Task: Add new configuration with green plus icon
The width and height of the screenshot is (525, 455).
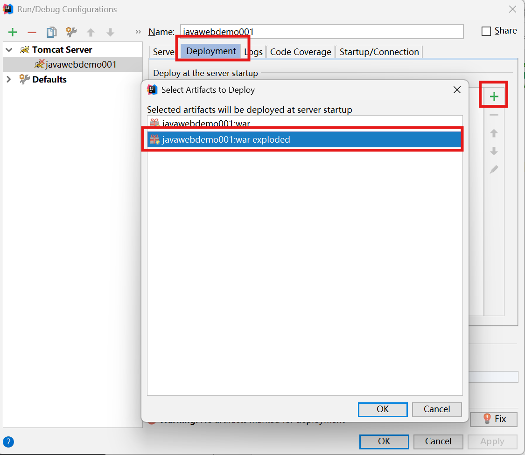Action: pos(13,32)
